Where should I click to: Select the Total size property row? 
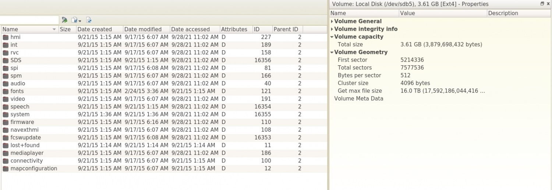point(440,44)
